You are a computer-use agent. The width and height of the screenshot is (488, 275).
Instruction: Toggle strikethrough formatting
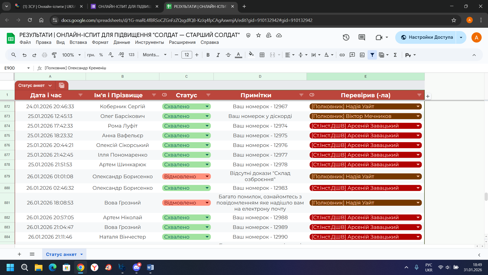click(228, 55)
